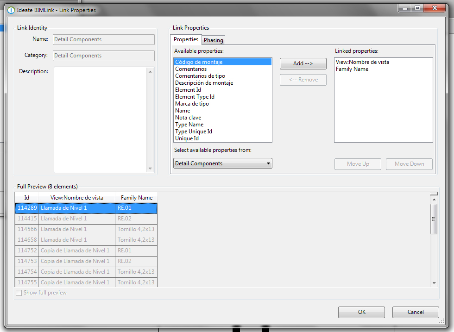This screenshot has width=454, height=332.
Task: Click the Ideate BIMLink info icon in title bar
Action: (x=11, y=10)
